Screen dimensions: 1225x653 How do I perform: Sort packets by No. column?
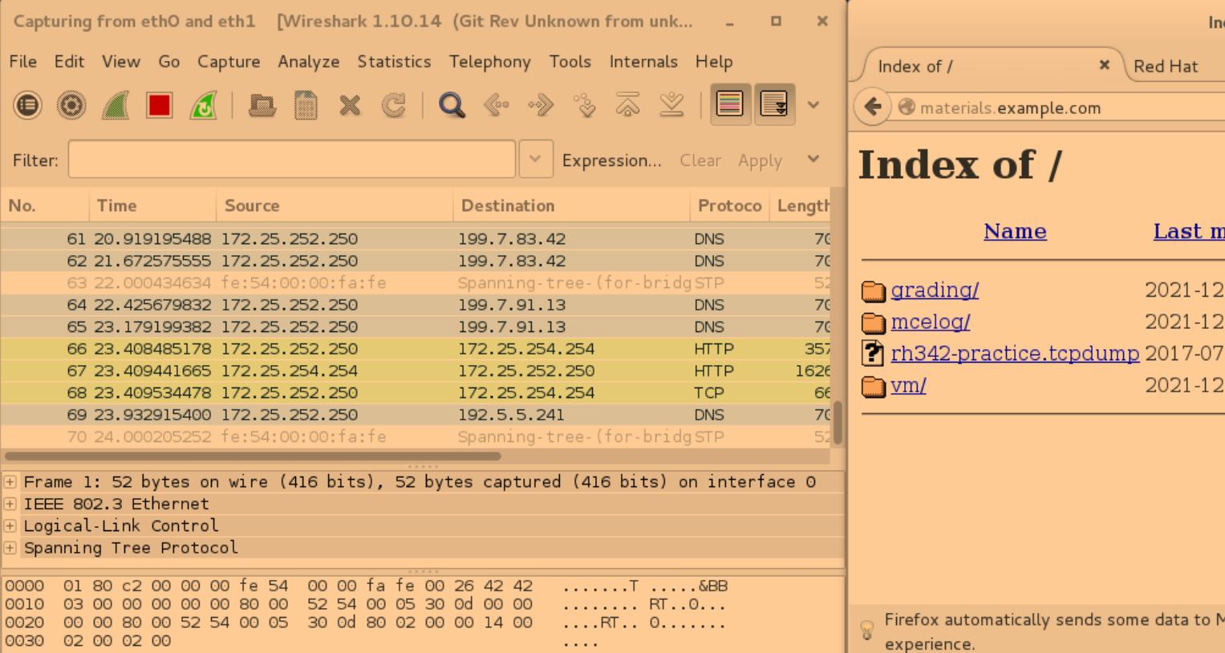[45, 205]
